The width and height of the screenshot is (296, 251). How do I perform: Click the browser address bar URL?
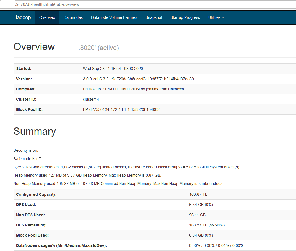pos(47,4)
